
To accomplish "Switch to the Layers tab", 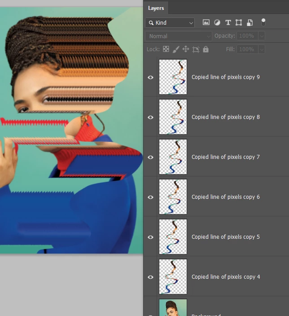I will [156, 8].
